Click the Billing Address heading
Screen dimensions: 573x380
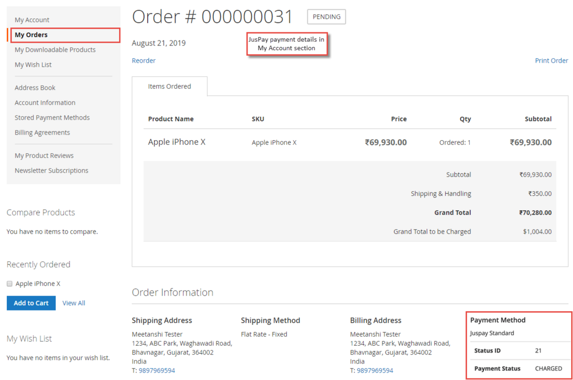tap(376, 321)
